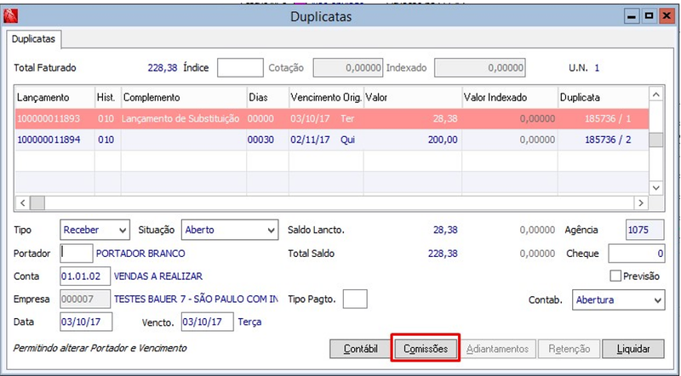The image size is (681, 376).
Task: Click the red application icon in title bar
Action: click(10, 16)
